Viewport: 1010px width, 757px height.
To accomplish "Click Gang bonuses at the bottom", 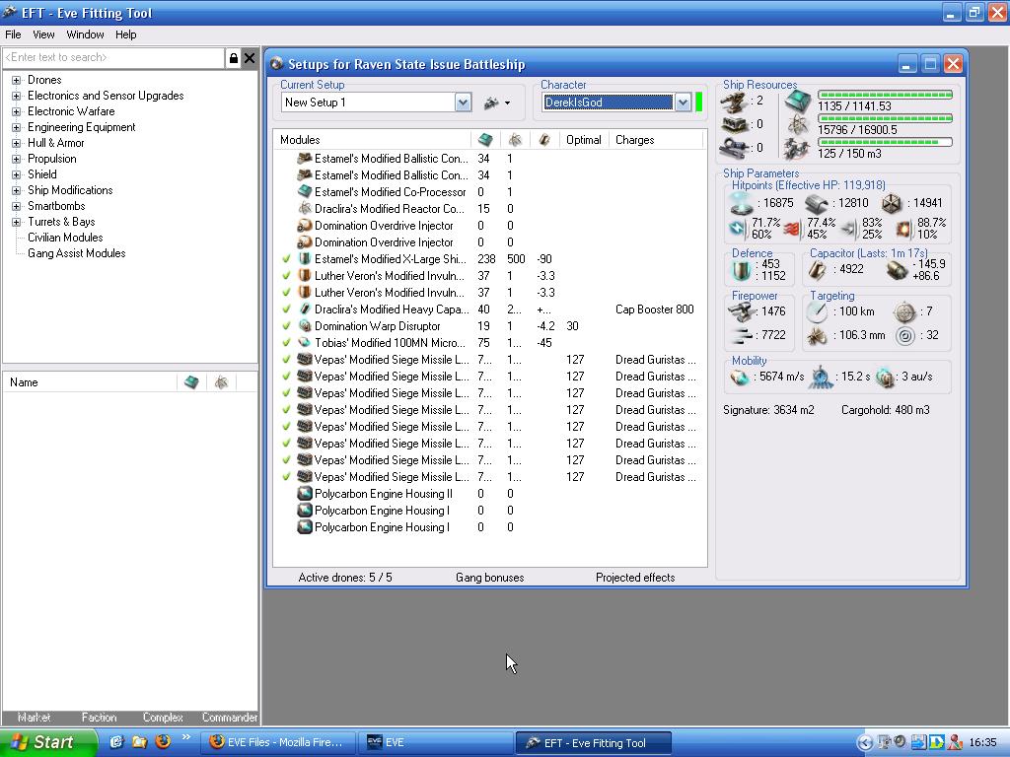I will tap(489, 578).
